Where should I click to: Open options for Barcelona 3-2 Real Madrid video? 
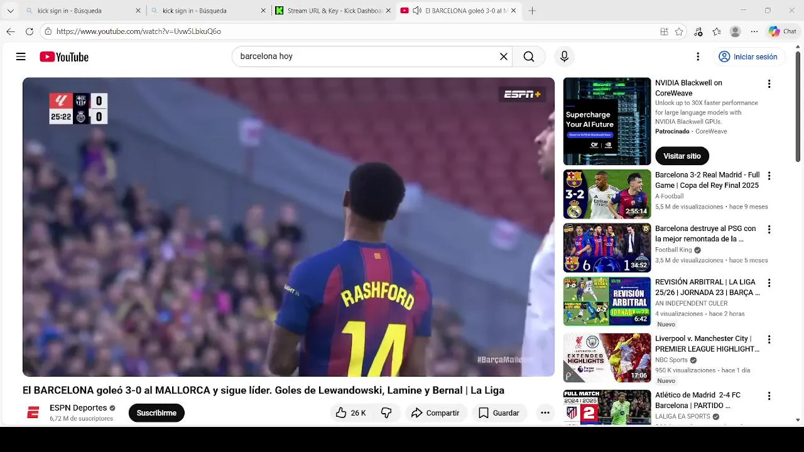[x=769, y=176]
